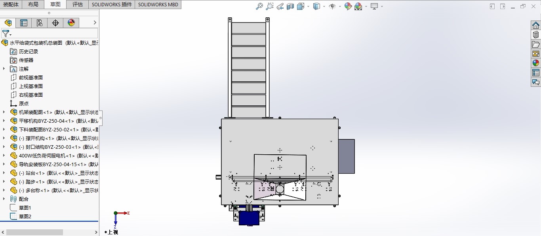Open Appearances, Scenes task pane icon
Screen dimensions: 541x236
coord(536,63)
